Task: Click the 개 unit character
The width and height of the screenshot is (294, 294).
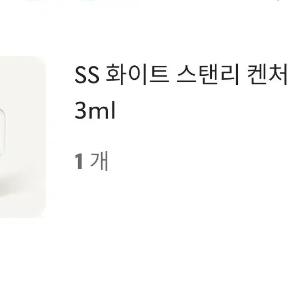Action: (x=99, y=161)
